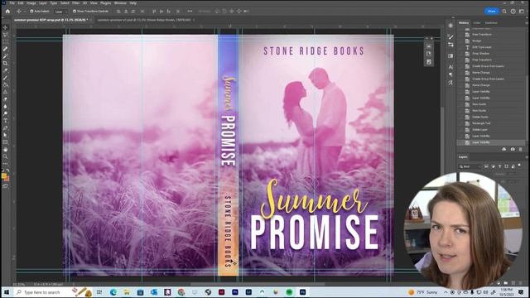This screenshot has height=298, width=530.
Task: Open Chrome from the taskbar
Action: 181,292
